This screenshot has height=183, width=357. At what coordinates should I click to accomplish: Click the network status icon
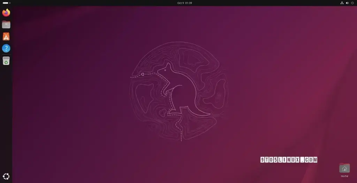342,3
